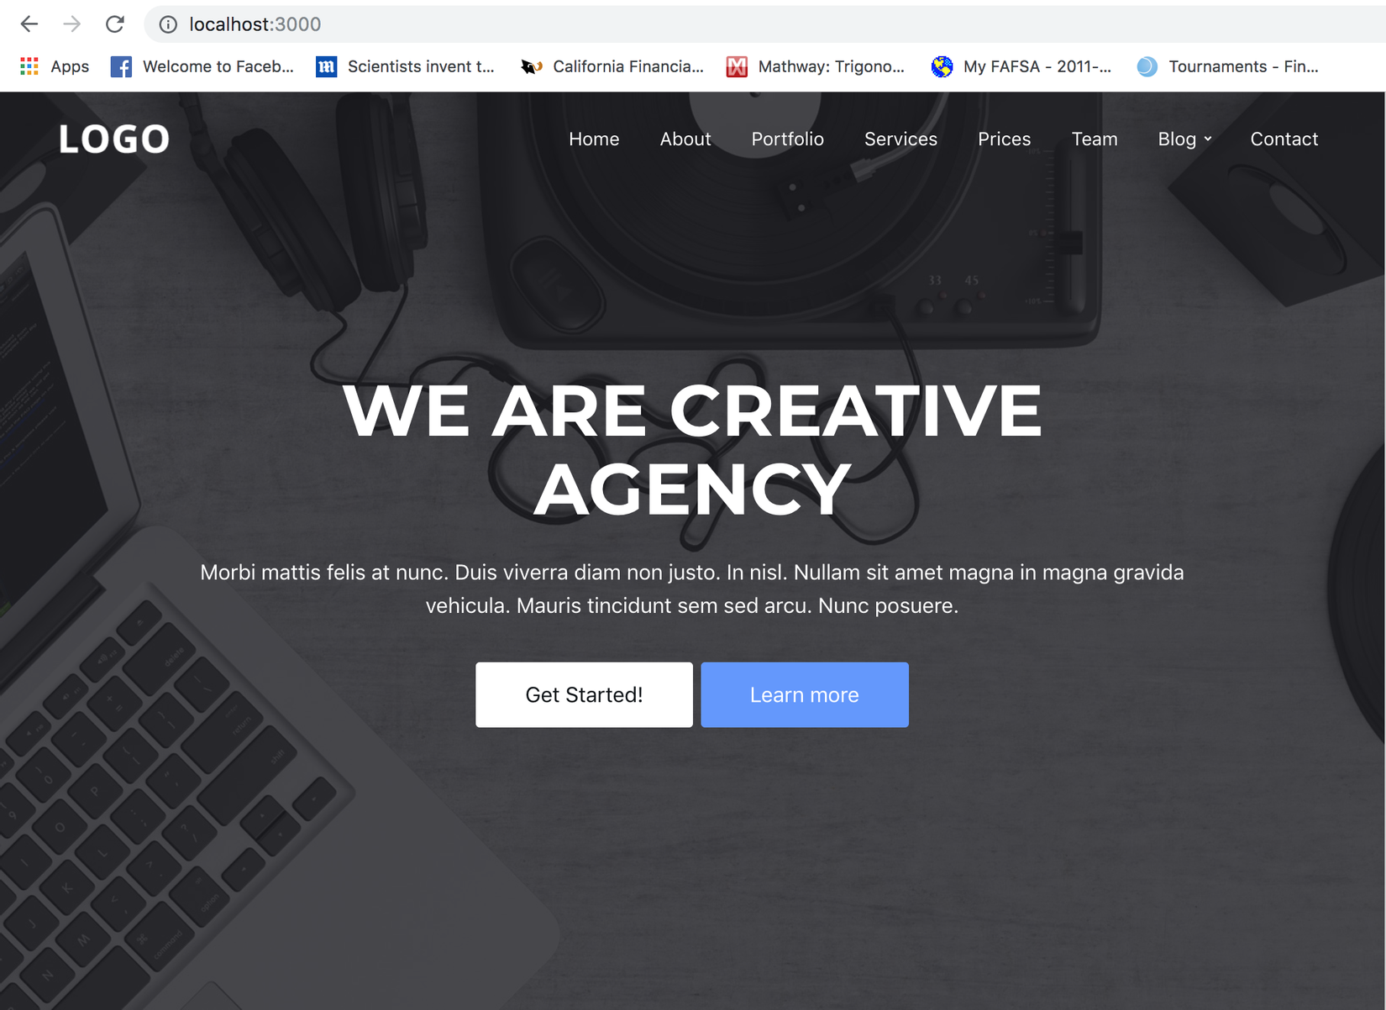Open the Facebook bookmark icon

pos(121,66)
